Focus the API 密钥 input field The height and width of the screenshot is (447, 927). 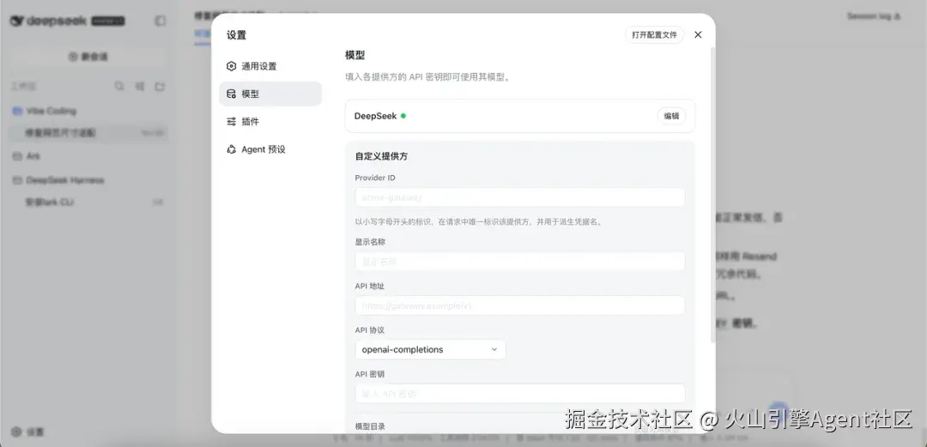(x=519, y=393)
